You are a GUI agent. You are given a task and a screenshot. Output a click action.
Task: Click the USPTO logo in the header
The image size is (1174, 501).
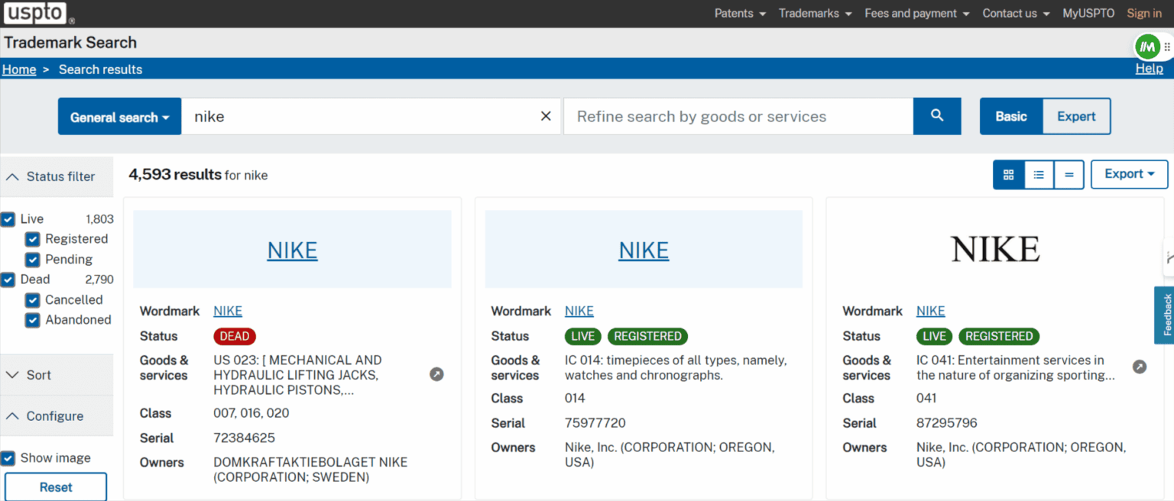click(35, 13)
